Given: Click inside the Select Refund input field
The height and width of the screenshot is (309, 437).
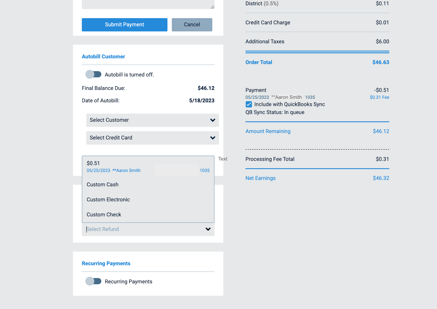Looking at the screenshot, I should click(x=123, y=229).
